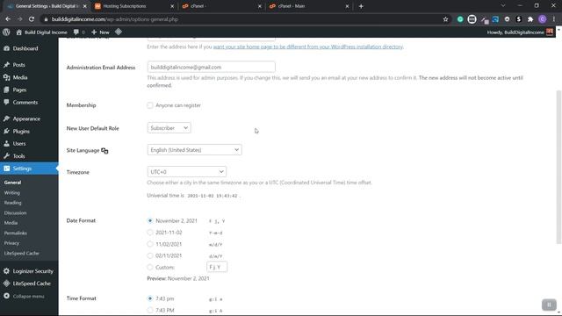
Task: Open the Site Language dropdown
Action: coord(194,150)
